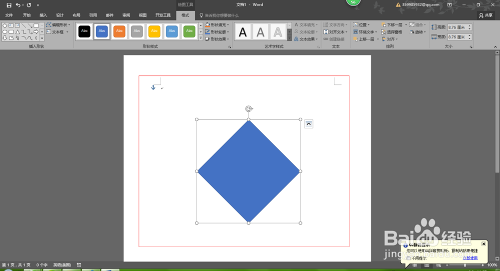500x271 pixels.
Task: Pick the right block arrow shape
Action: tap(36, 31)
